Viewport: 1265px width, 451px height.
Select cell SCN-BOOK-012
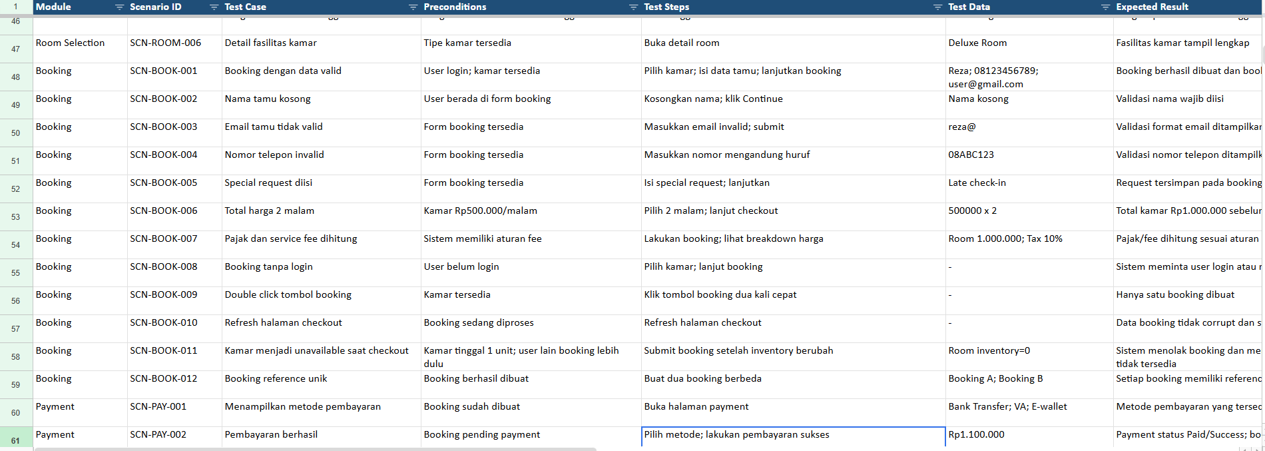click(x=174, y=385)
